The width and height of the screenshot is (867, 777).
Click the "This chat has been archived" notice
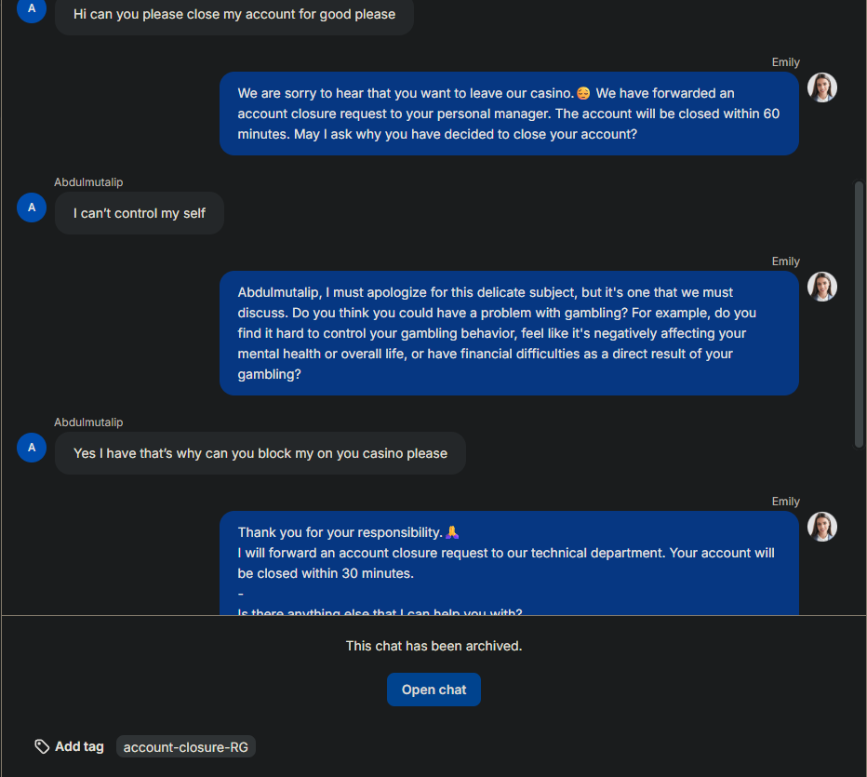click(x=433, y=646)
